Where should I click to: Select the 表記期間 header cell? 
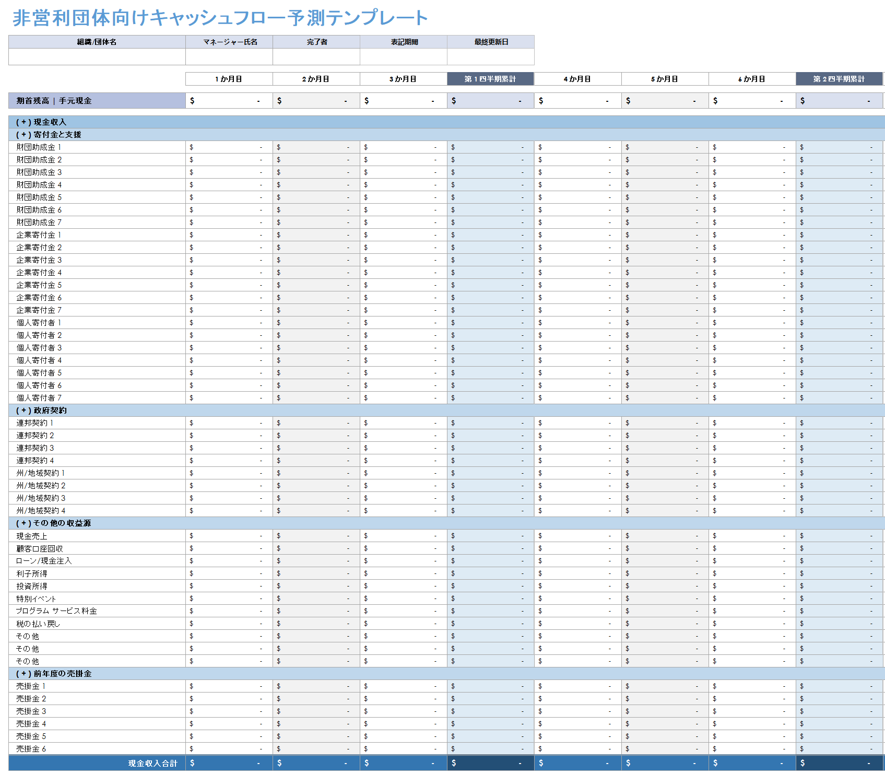point(404,42)
